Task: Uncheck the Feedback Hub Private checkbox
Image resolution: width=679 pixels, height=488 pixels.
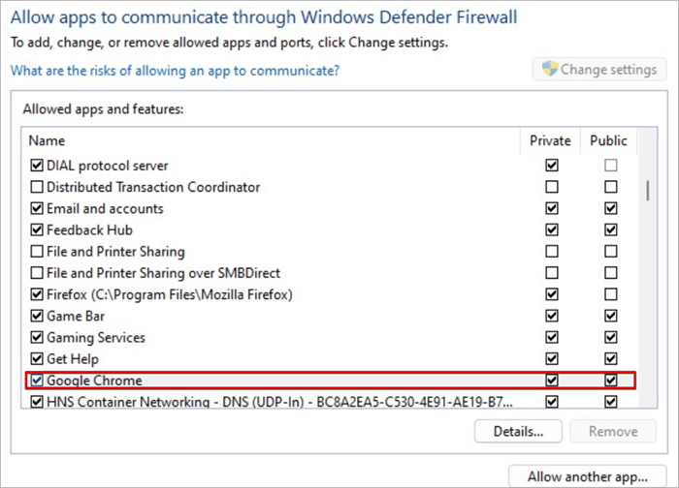Action: click(x=552, y=230)
